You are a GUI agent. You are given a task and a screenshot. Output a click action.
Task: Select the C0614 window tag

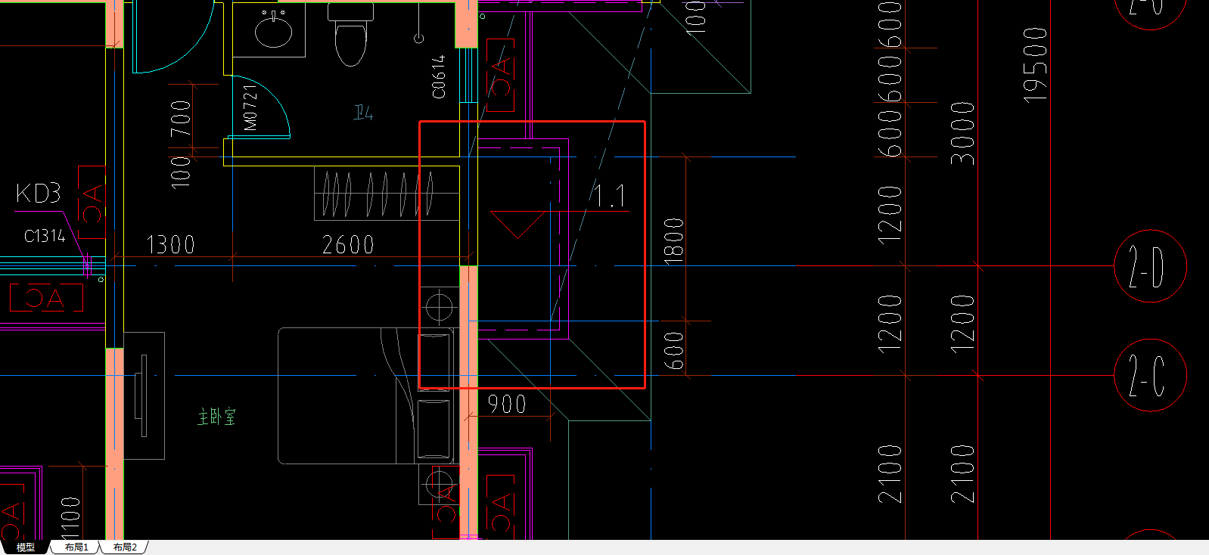tap(439, 76)
